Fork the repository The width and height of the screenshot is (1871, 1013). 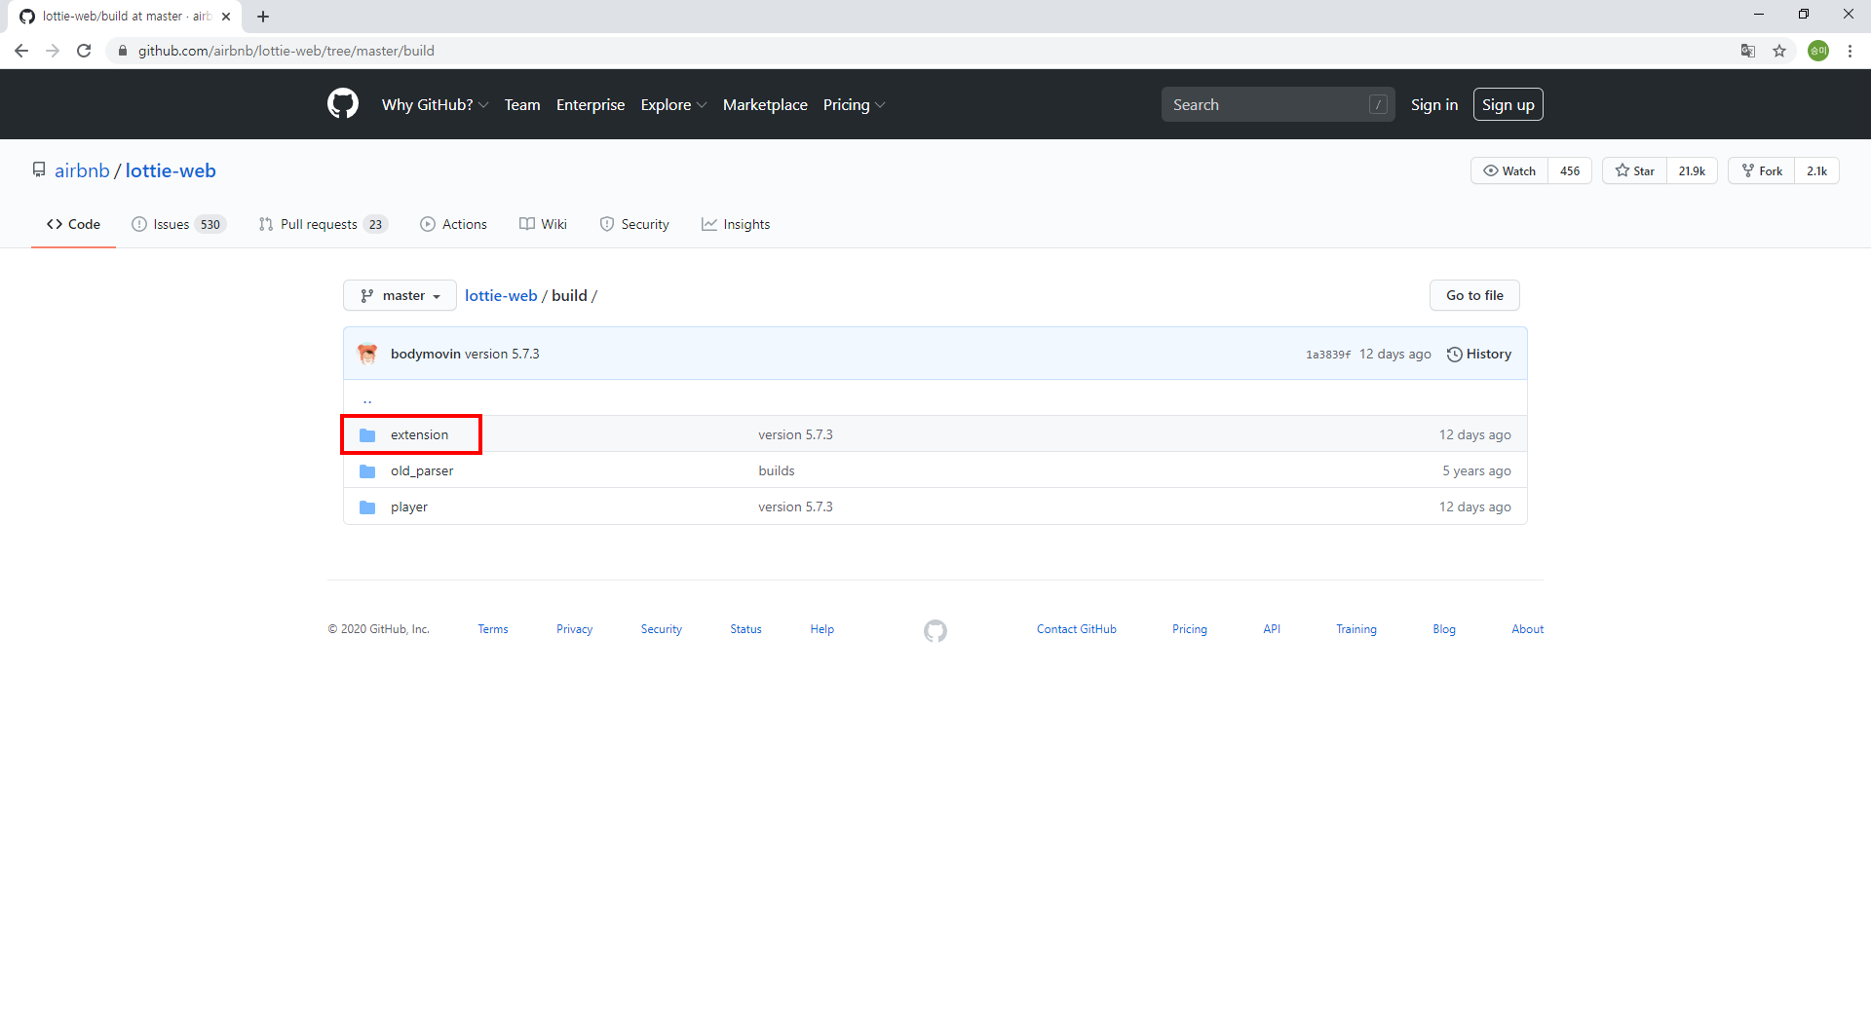1761,170
